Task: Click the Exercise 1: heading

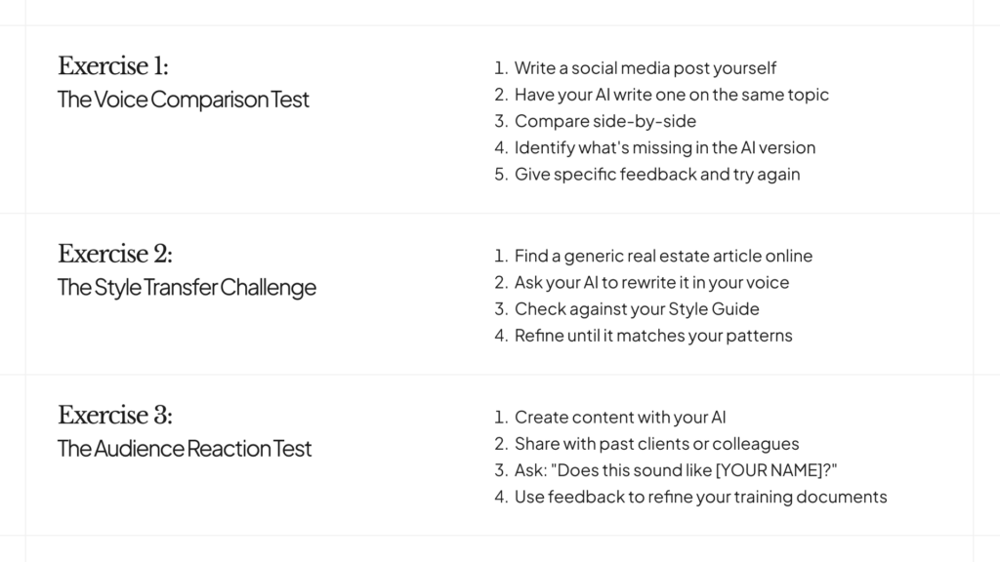Action: (x=113, y=66)
